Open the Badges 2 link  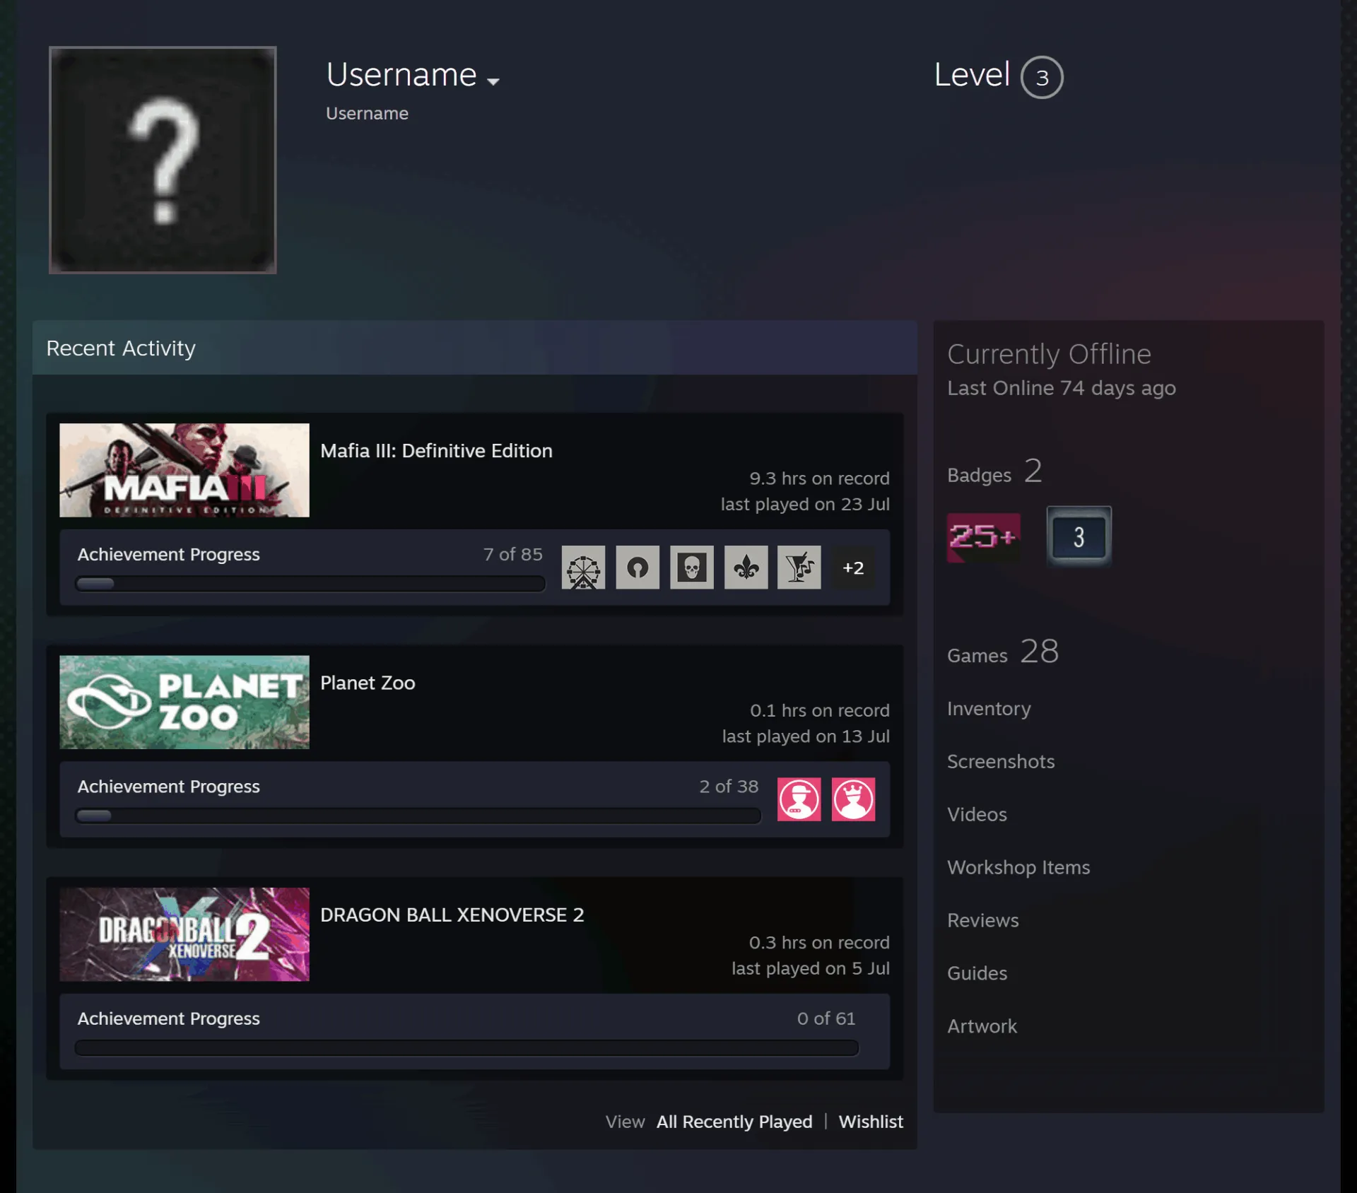[994, 472]
